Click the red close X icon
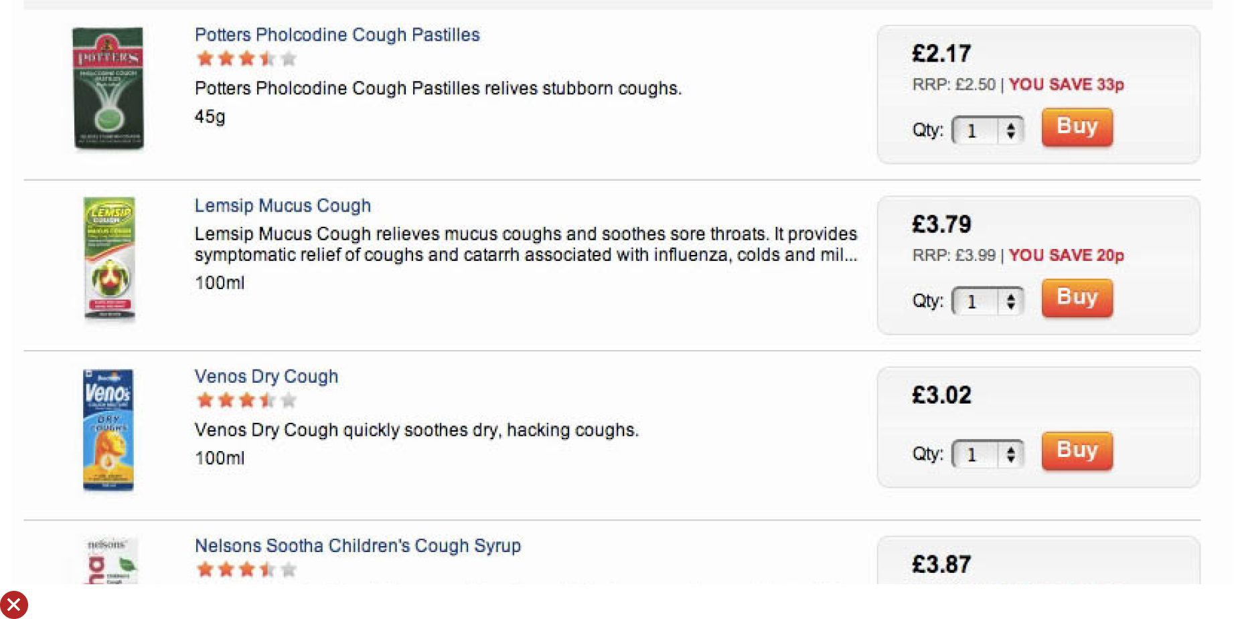This screenshot has width=1234, height=619. pyautogui.click(x=13, y=605)
